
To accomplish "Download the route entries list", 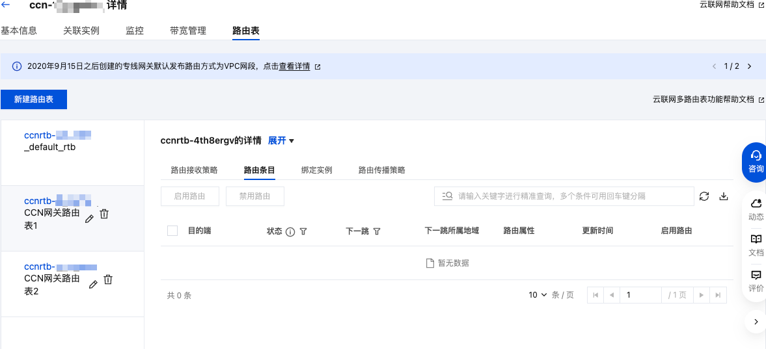I will (x=723, y=196).
